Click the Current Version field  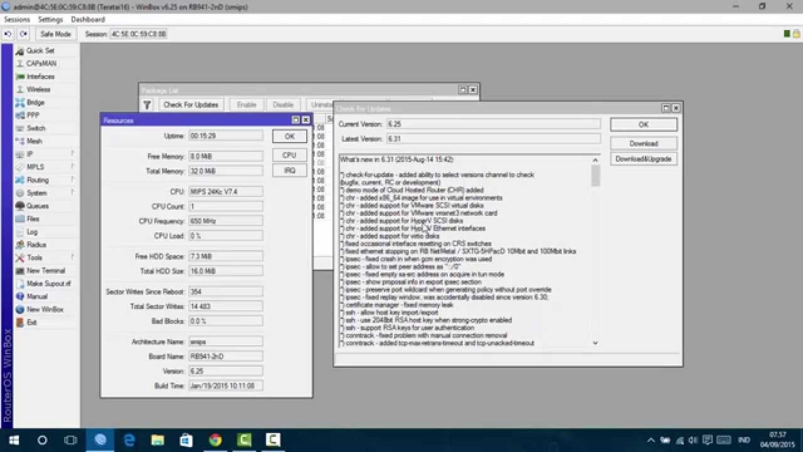[x=492, y=124]
